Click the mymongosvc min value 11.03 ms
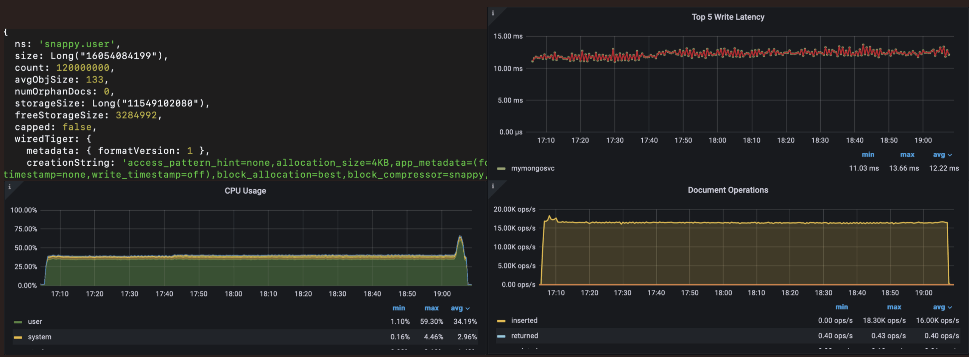969x357 pixels. pos(863,168)
